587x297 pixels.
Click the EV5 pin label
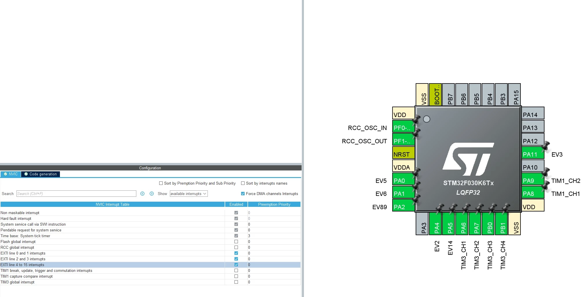click(381, 181)
